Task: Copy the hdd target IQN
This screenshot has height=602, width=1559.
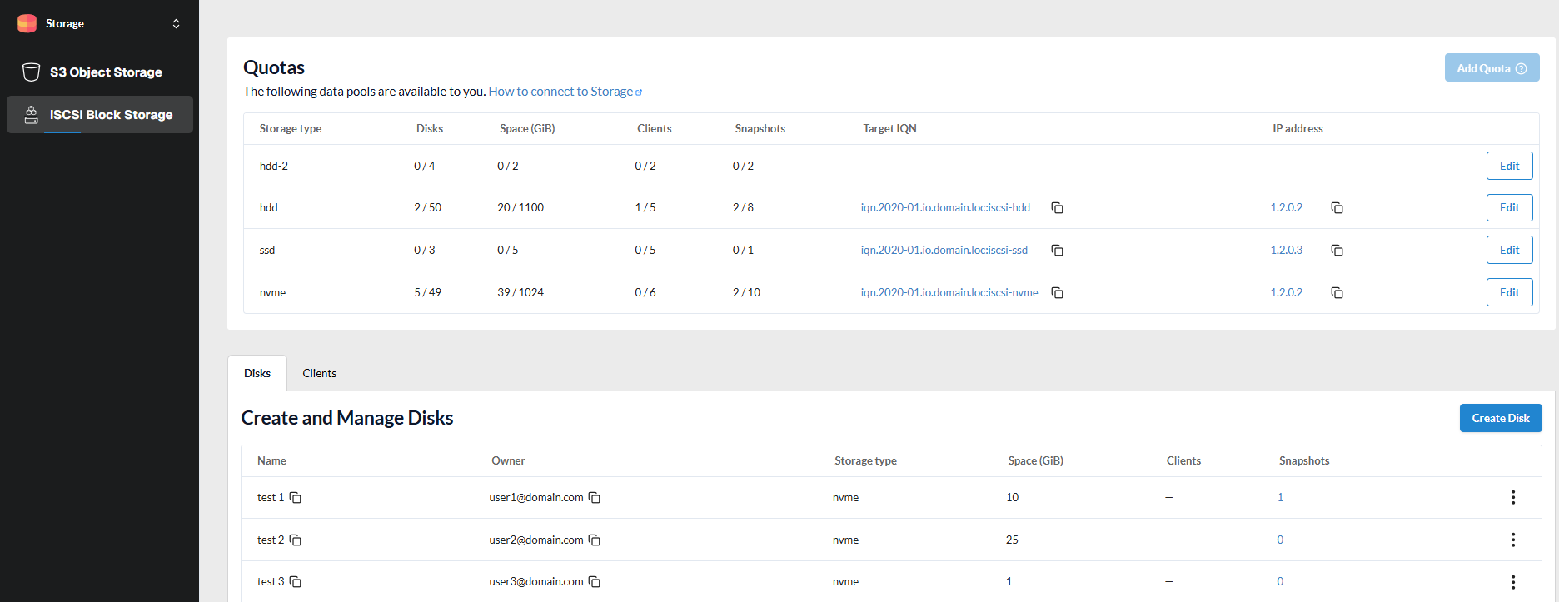Action: [x=1057, y=208]
